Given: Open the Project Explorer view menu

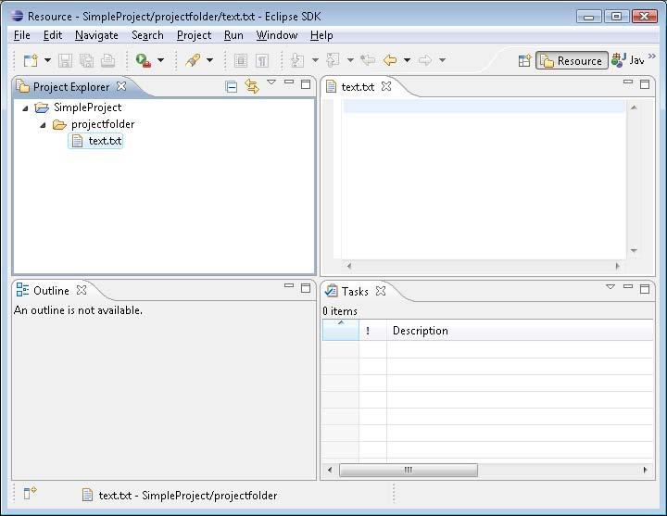Looking at the screenshot, I should tap(271, 82).
